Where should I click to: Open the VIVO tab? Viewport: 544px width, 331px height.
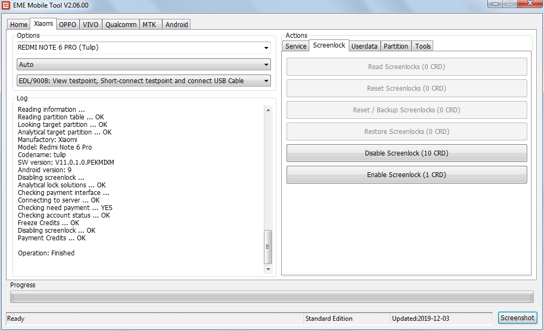(x=90, y=25)
